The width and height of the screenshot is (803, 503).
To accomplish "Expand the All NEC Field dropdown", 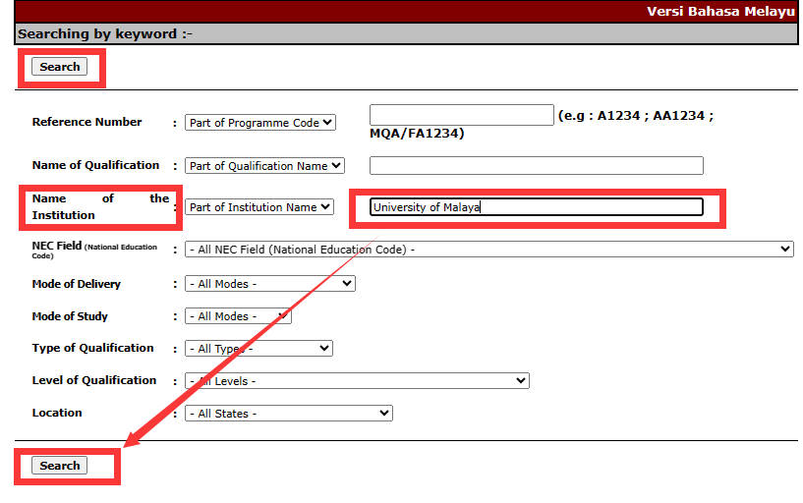I will coord(489,250).
